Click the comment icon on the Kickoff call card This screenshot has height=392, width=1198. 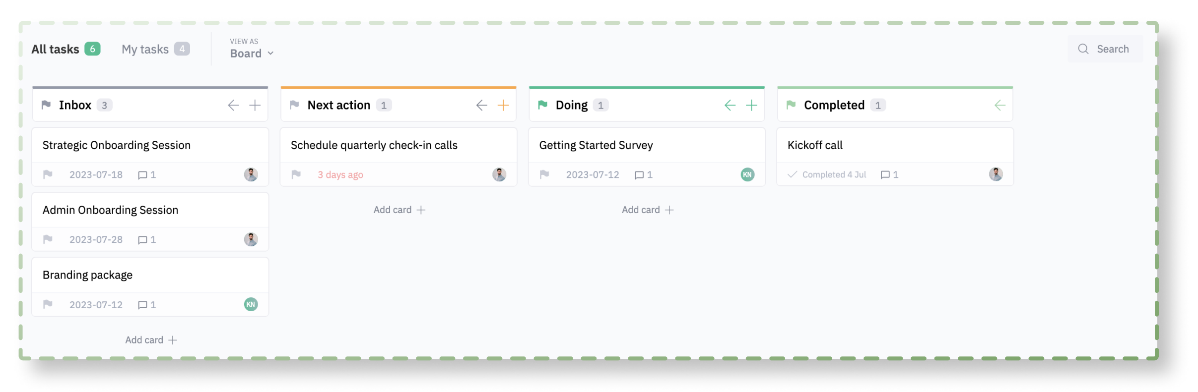(885, 174)
